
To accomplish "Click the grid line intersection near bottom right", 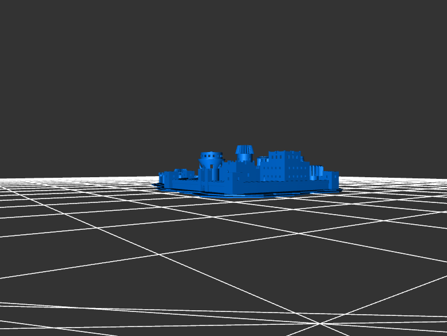I will tap(320, 323).
